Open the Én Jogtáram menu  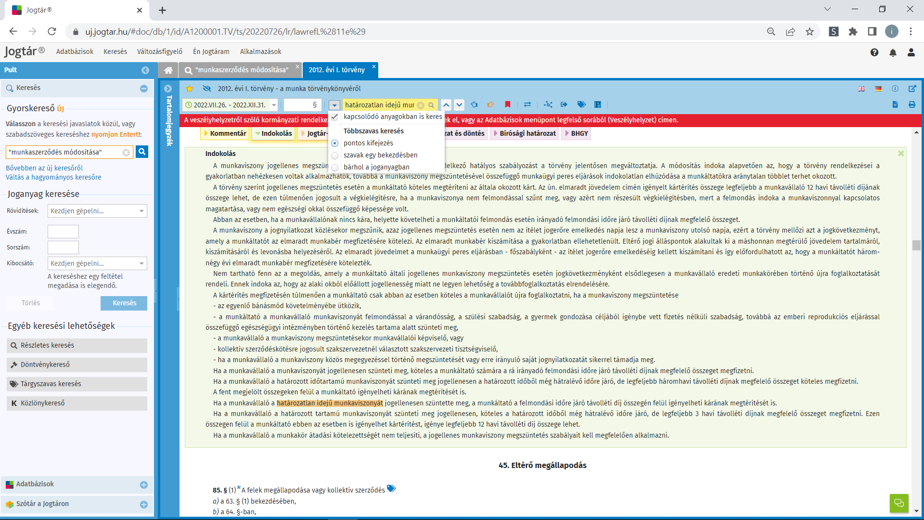(x=211, y=52)
